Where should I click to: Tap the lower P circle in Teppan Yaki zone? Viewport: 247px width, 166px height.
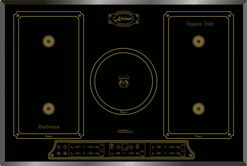point(198,109)
